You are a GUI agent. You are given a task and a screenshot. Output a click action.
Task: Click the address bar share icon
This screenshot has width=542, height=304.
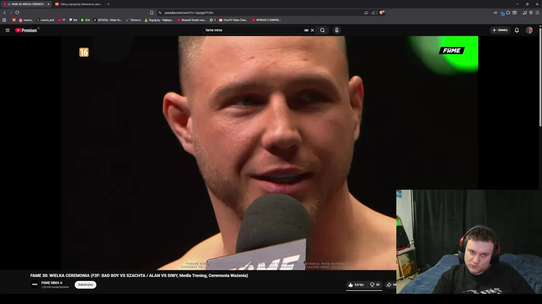coord(373,13)
